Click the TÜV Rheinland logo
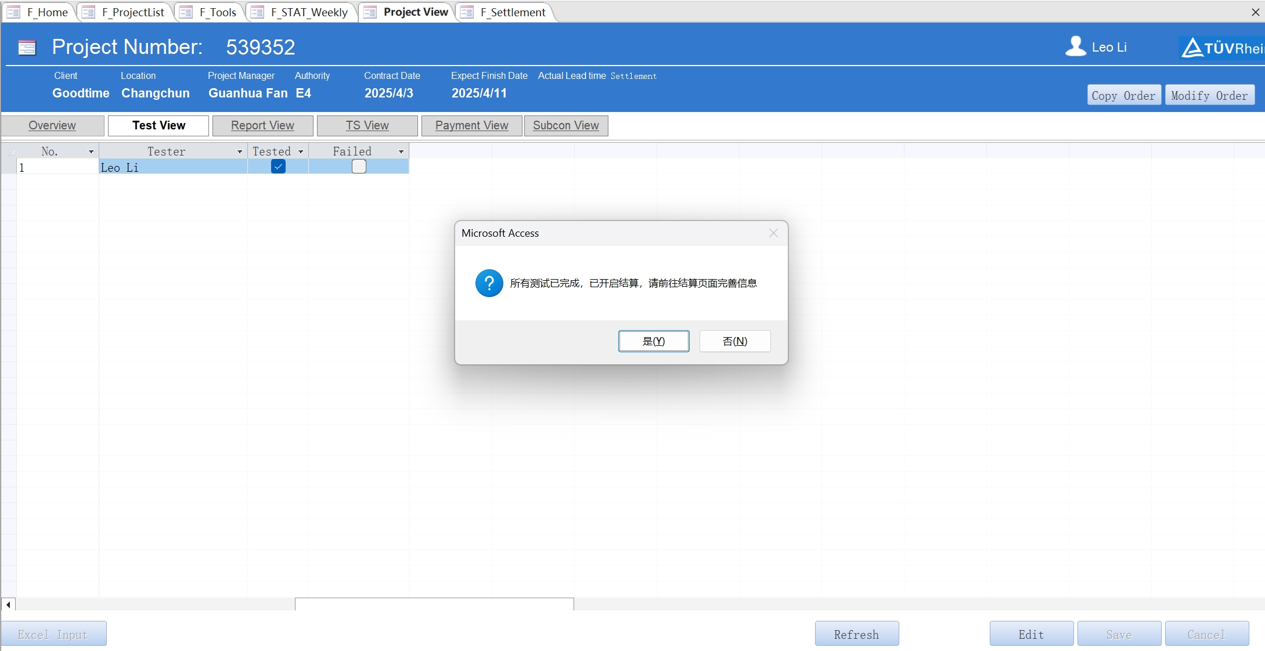 click(1221, 48)
